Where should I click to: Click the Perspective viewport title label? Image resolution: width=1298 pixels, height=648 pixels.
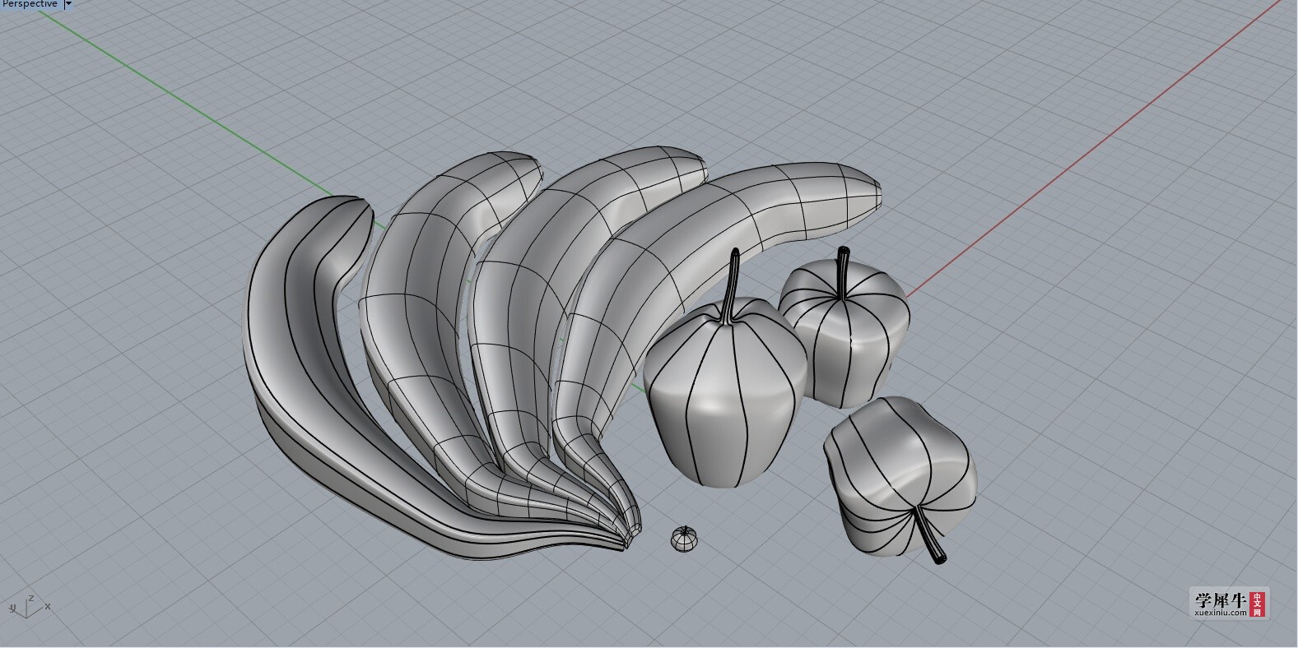click(30, 4)
